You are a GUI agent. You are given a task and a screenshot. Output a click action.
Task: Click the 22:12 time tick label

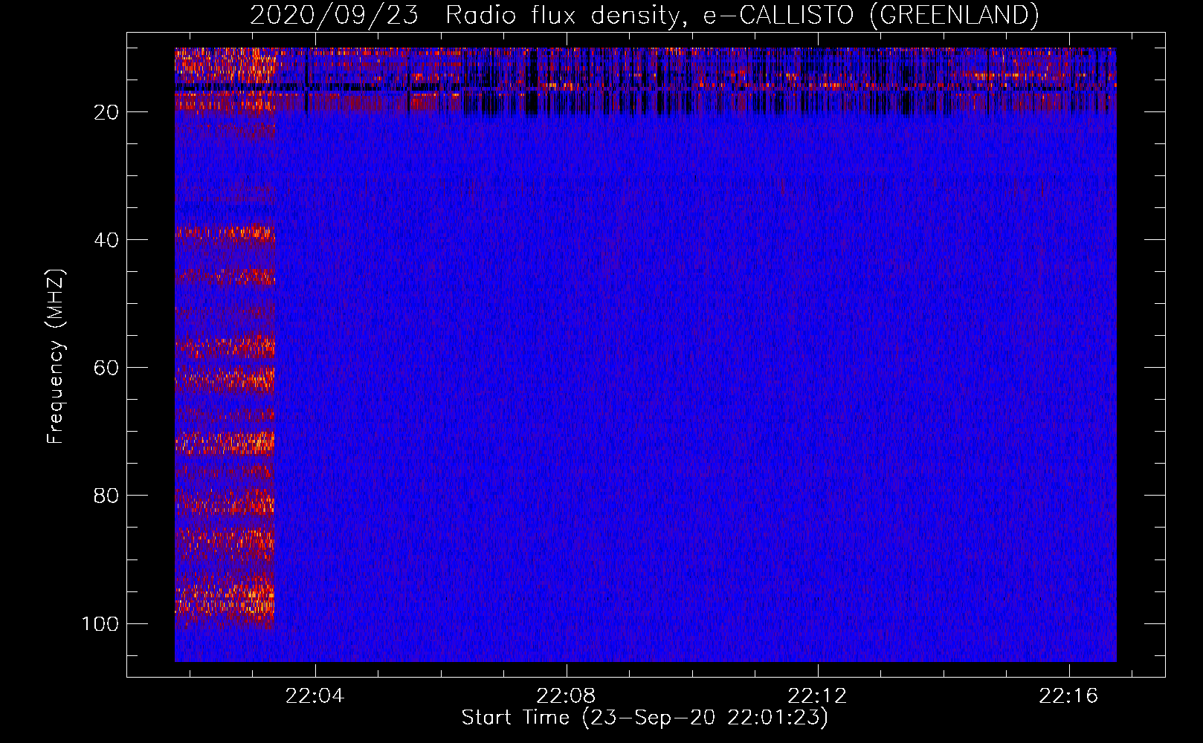point(818,696)
